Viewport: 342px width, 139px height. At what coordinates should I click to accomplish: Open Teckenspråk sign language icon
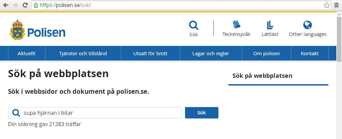pyautogui.click(x=236, y=24)
